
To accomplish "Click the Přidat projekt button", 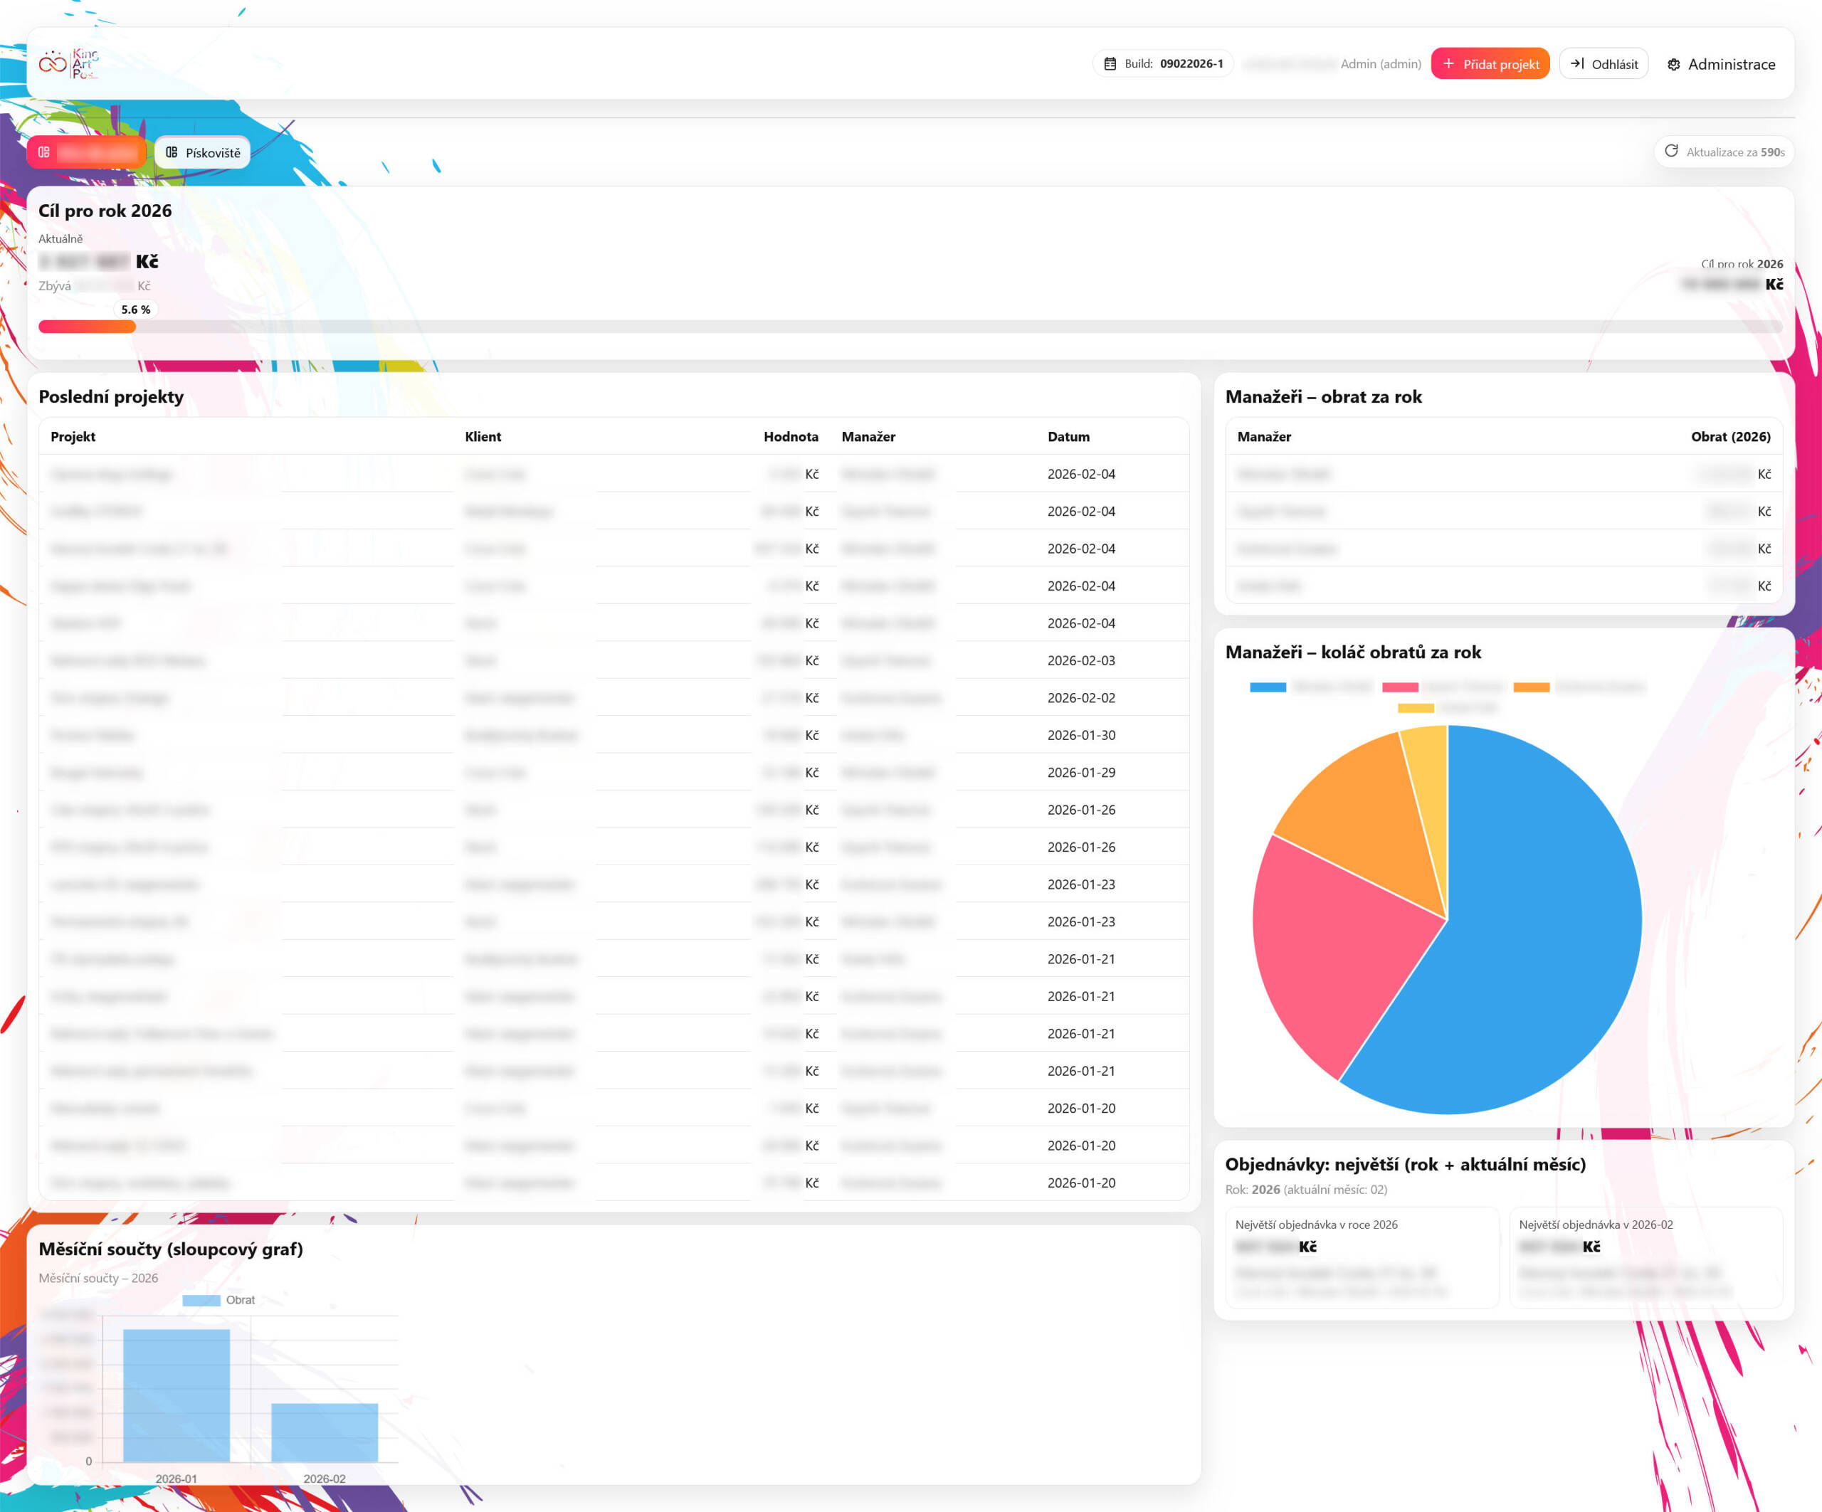I will (1490, 63).
